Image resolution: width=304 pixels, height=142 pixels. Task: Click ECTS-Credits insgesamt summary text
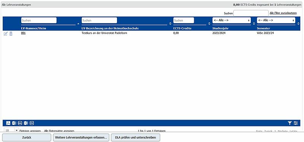coord(268,5)
